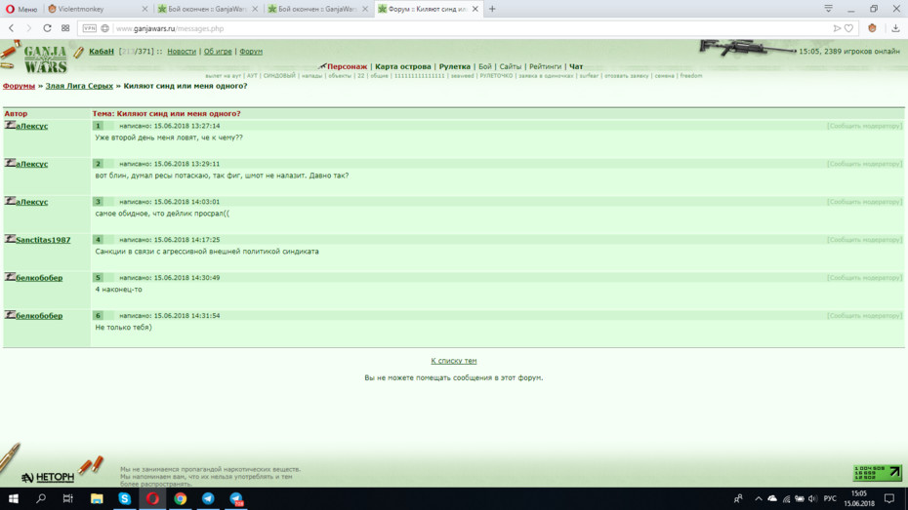Open the Злая Лига Серых breadcrumb
This screenshot has width=908, height=510.
[79, 86]
